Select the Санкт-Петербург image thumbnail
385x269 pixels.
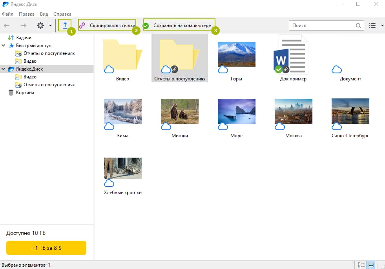click(x=350, y=111)
